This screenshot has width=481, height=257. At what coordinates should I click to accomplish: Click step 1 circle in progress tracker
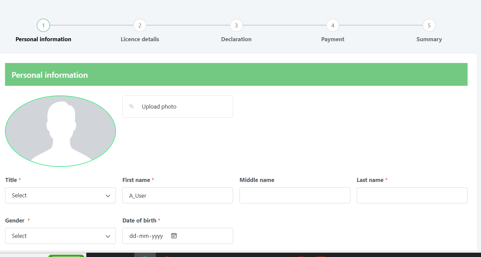tap(44, 25)
